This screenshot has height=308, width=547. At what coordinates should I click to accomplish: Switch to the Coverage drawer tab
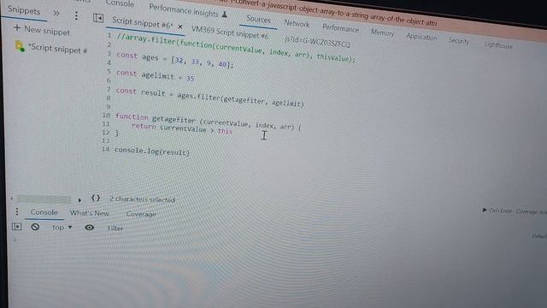click(141, 214)
